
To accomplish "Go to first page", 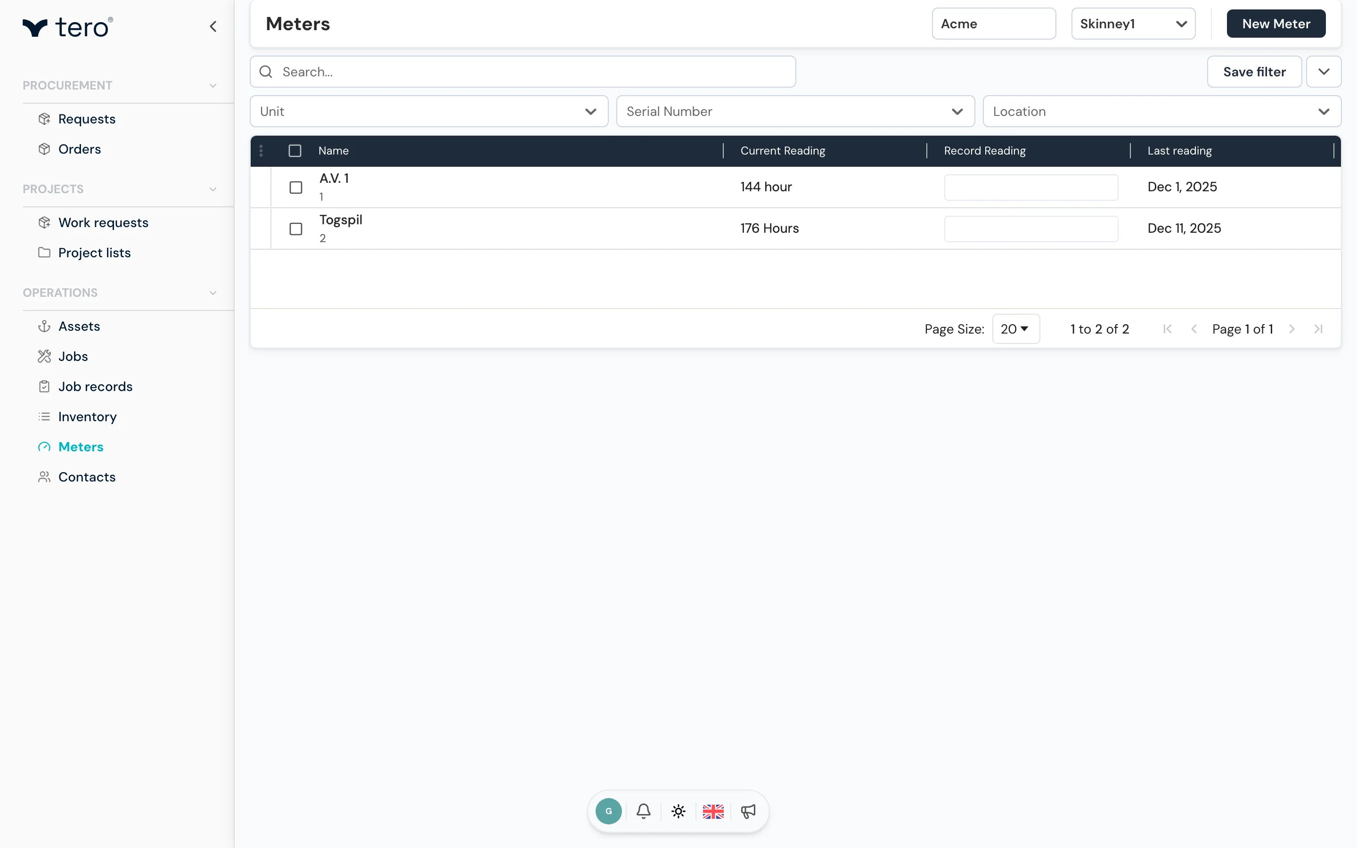I will (1168, 329).
